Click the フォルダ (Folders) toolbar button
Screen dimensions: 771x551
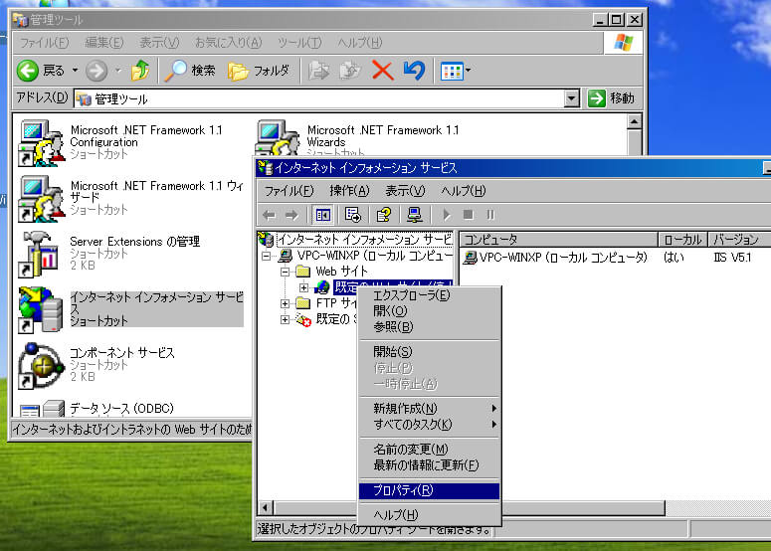(259, 71)
